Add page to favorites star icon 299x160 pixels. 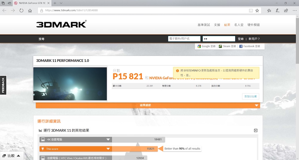click(x=257, y=10)
